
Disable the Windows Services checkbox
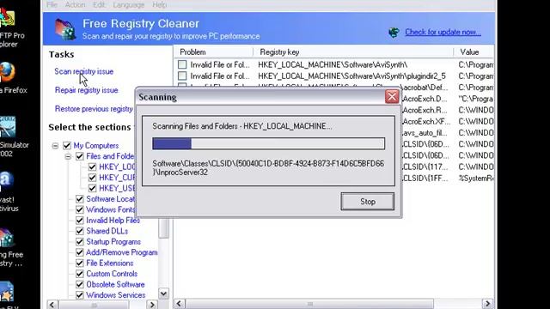(80, 295)
